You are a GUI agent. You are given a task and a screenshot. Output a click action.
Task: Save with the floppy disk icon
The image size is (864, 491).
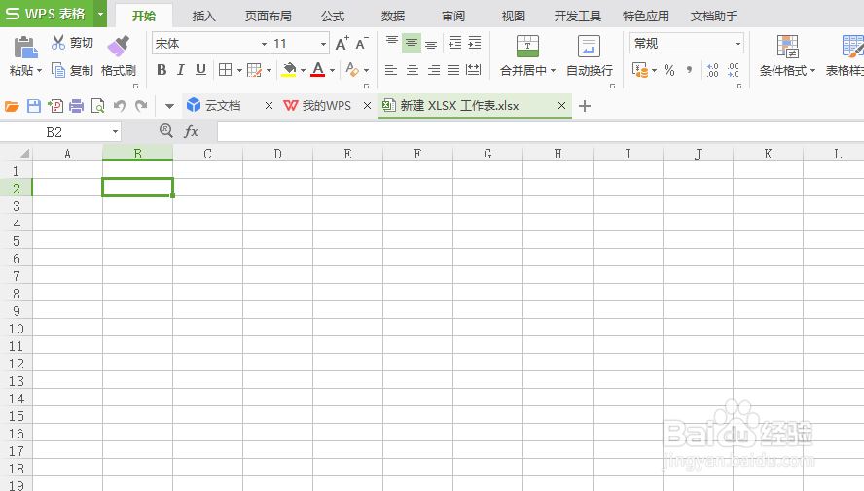tap(34, 106)
